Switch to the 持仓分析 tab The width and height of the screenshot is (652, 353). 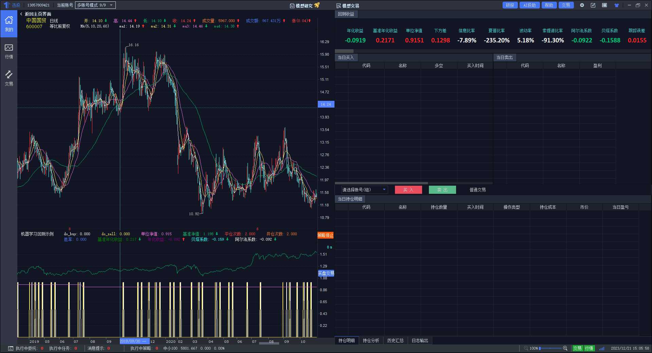point(371,340)
